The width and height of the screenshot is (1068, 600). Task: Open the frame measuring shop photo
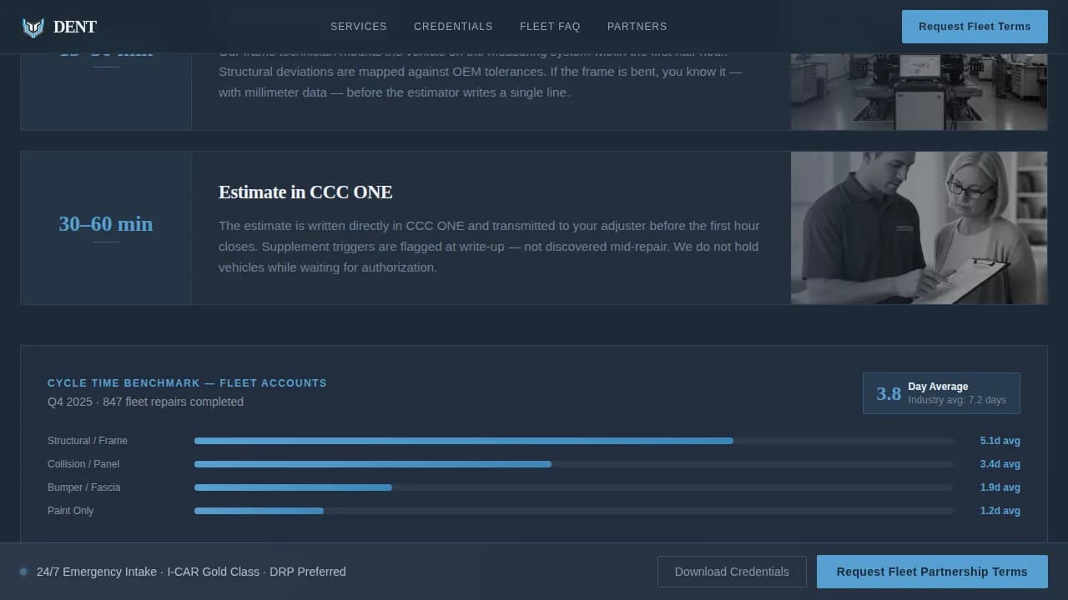point(919,92)
